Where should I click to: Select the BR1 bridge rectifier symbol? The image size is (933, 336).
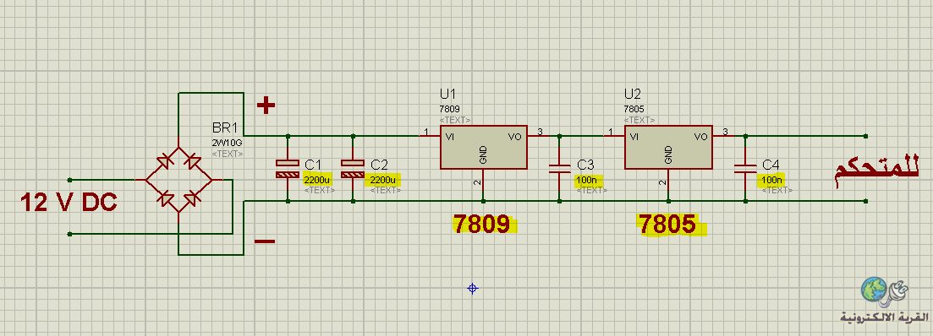click(179, 180)
